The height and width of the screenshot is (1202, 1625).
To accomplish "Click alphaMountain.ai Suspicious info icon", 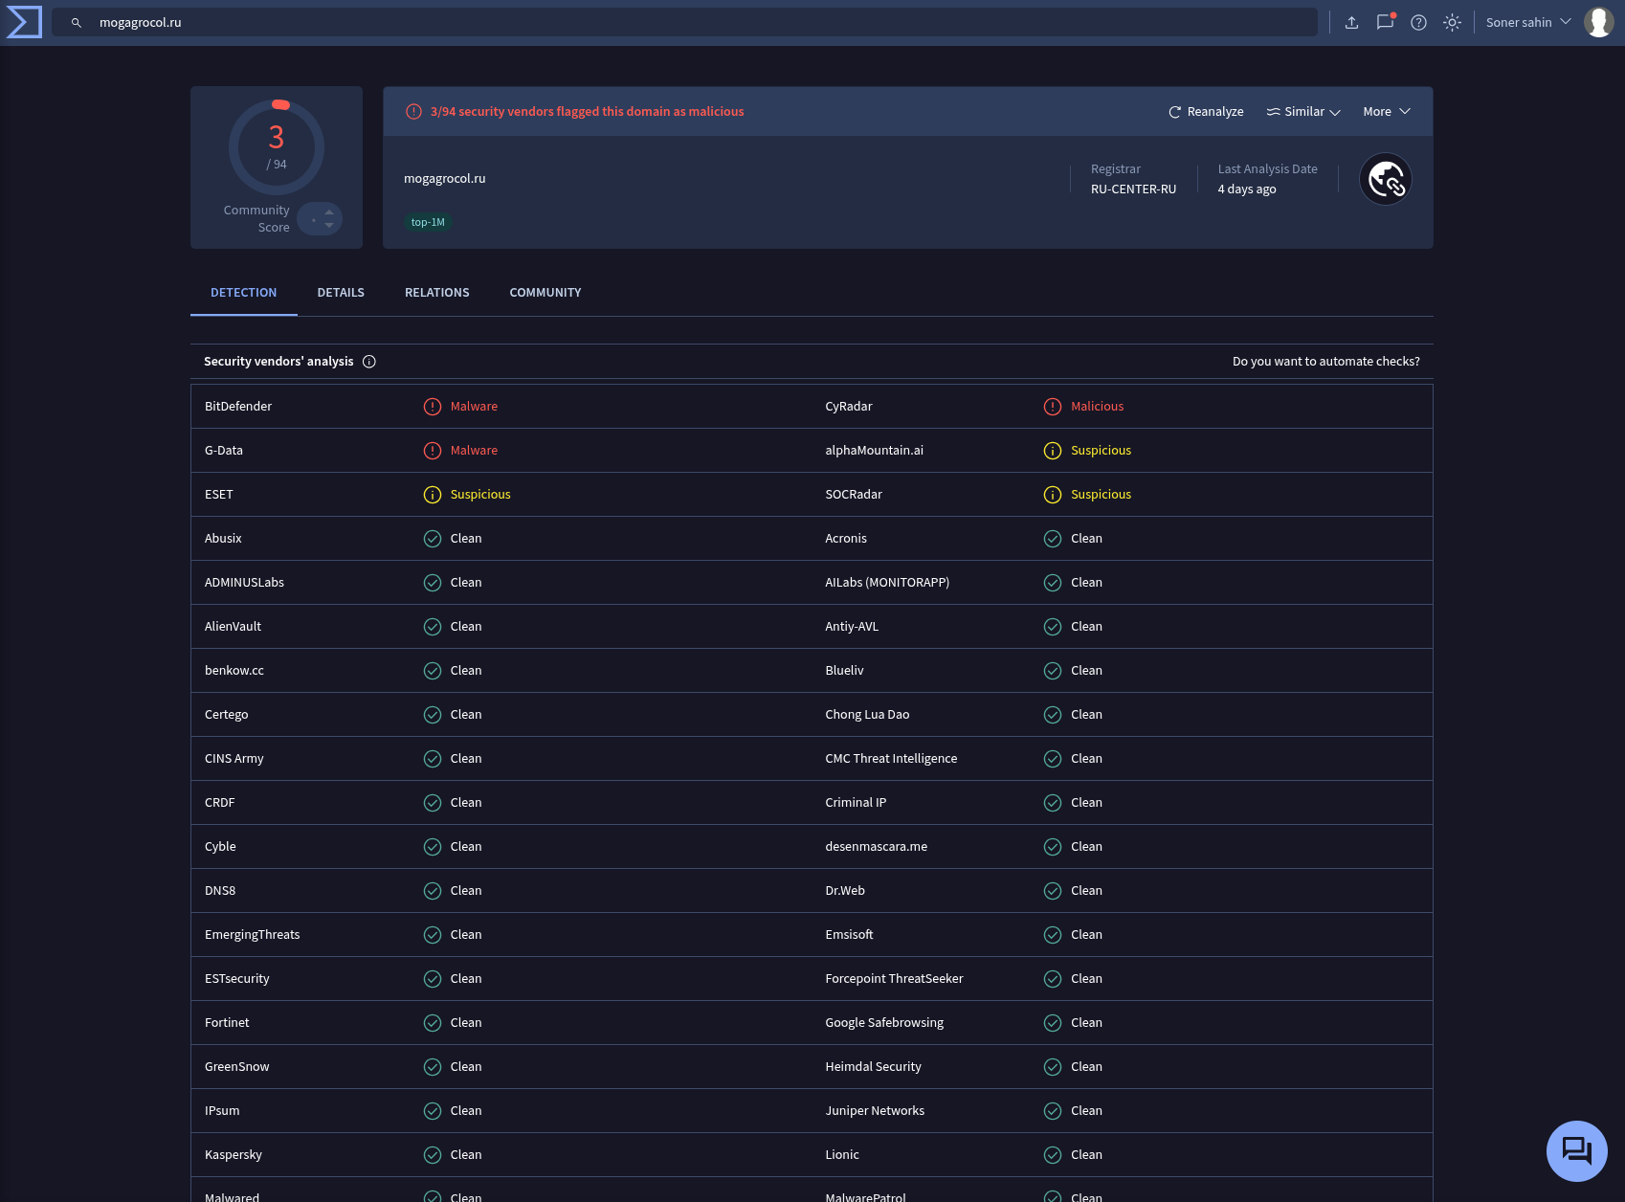I will 1053,451.
